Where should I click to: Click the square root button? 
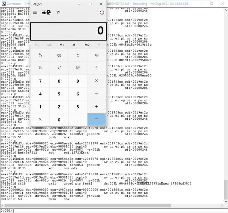(78, 68)
